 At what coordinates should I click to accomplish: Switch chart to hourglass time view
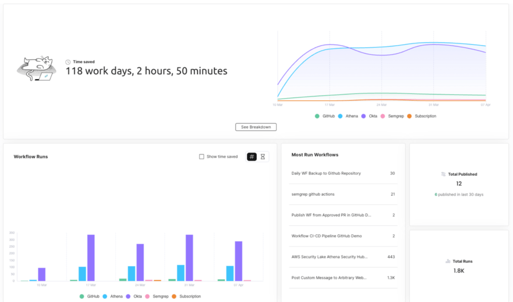tap(263, 157)
